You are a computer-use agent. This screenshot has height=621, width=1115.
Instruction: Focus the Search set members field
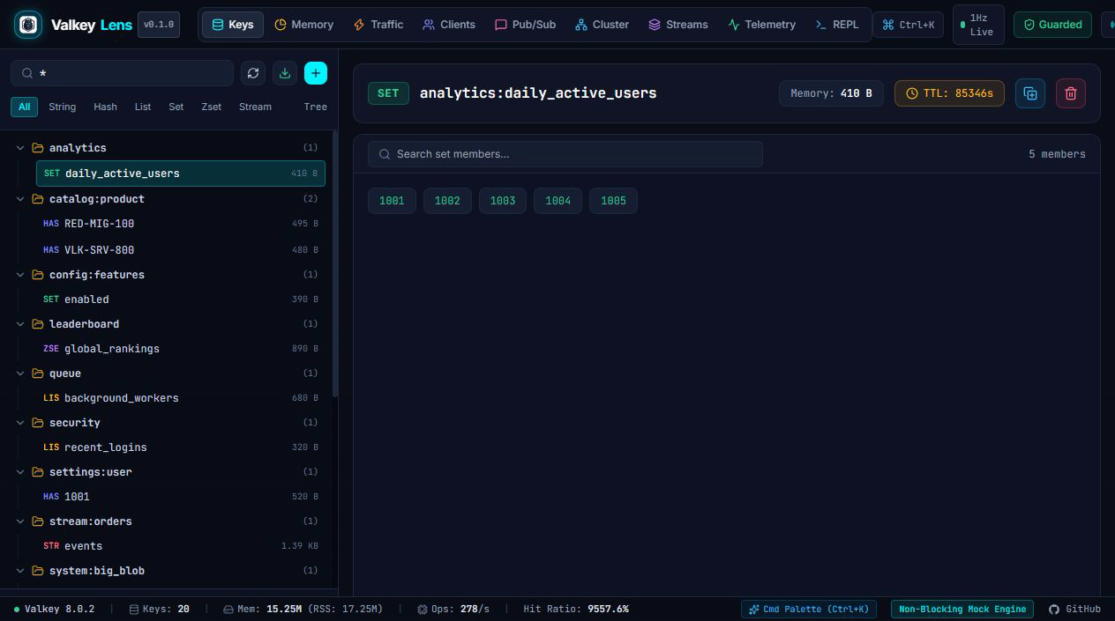[x=565, y=154]
